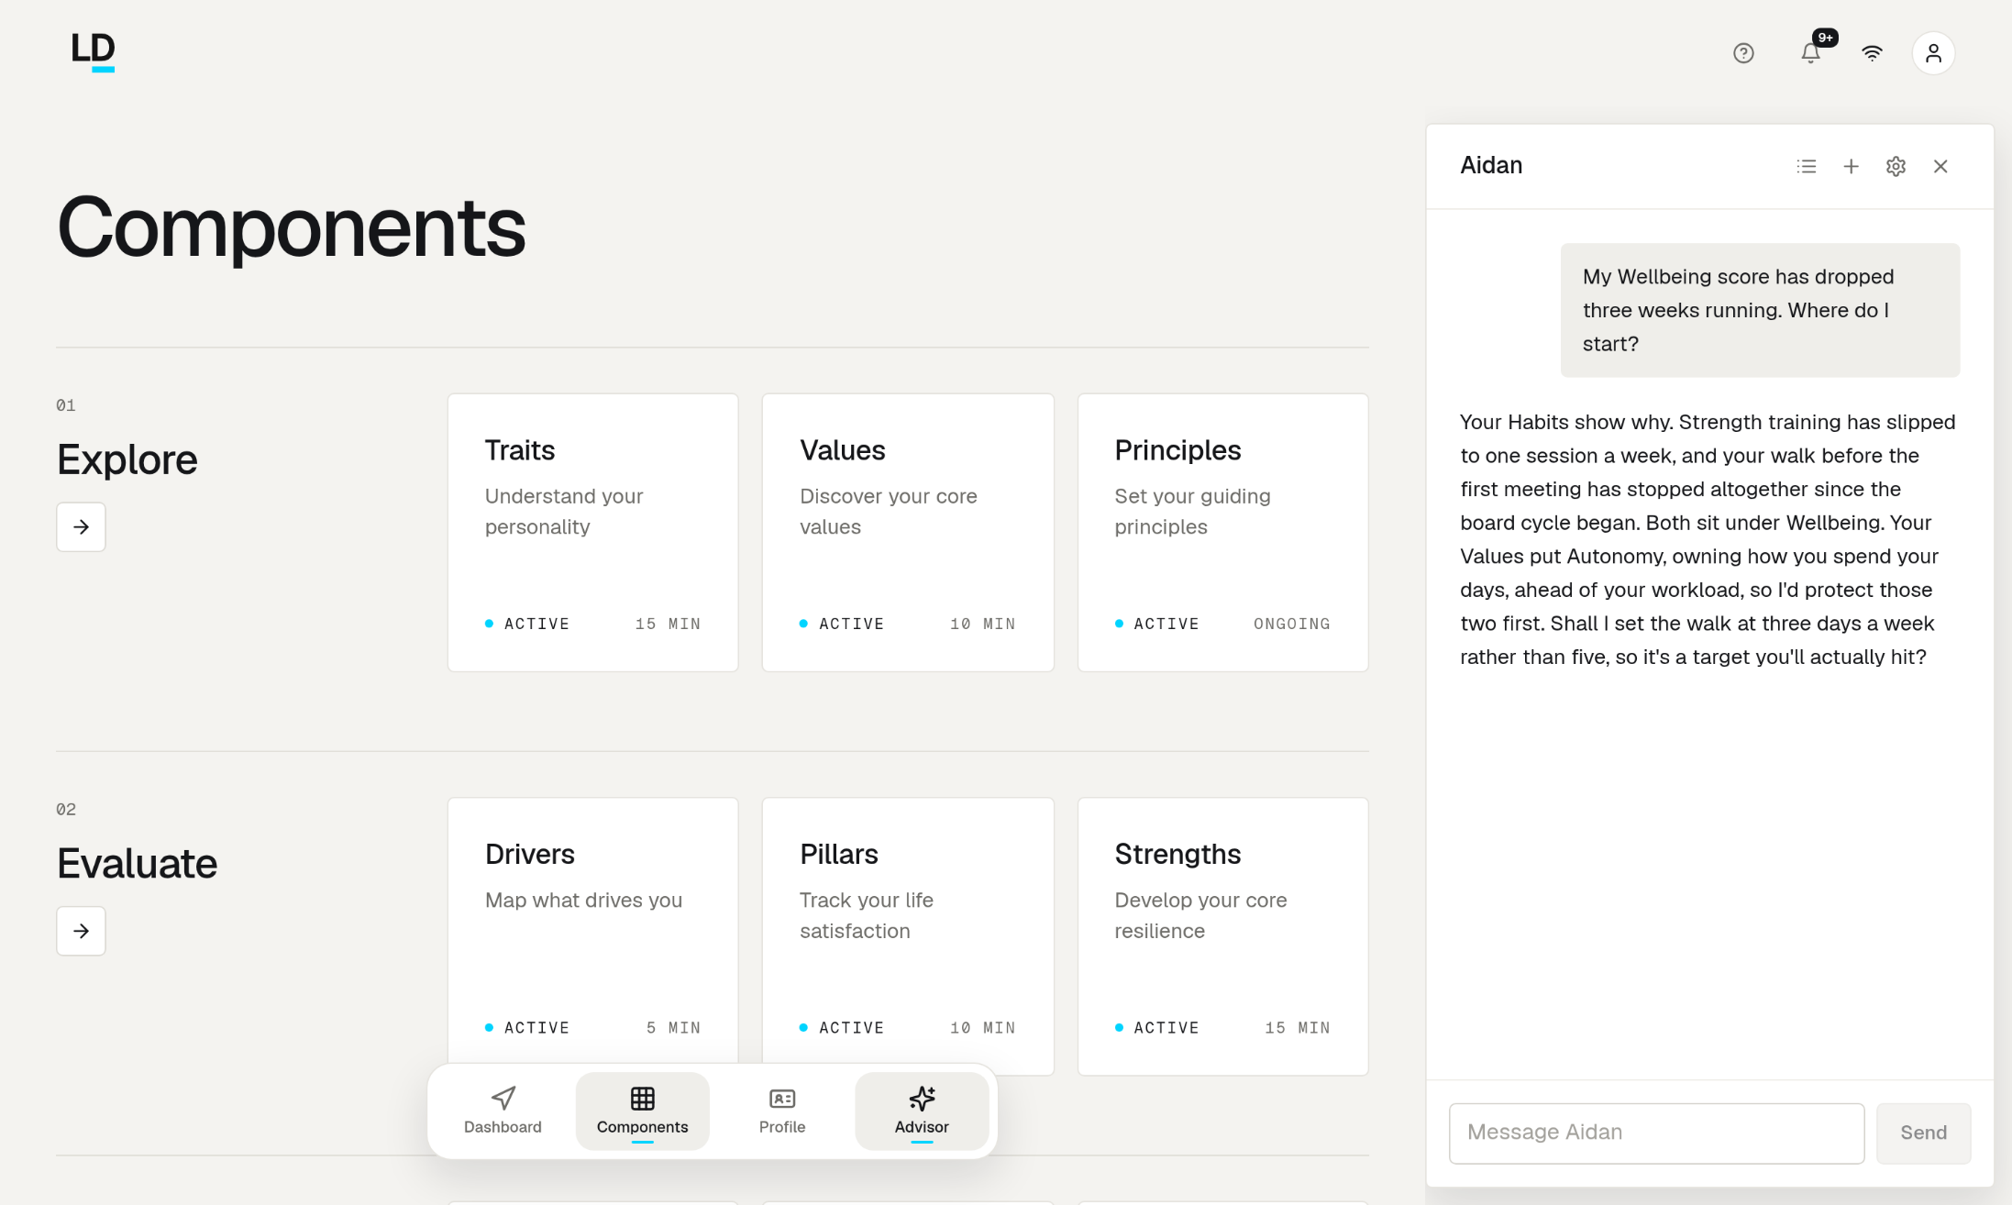Start a new chat with plus icon
2012x1205 pixels.
[1851, 166]
